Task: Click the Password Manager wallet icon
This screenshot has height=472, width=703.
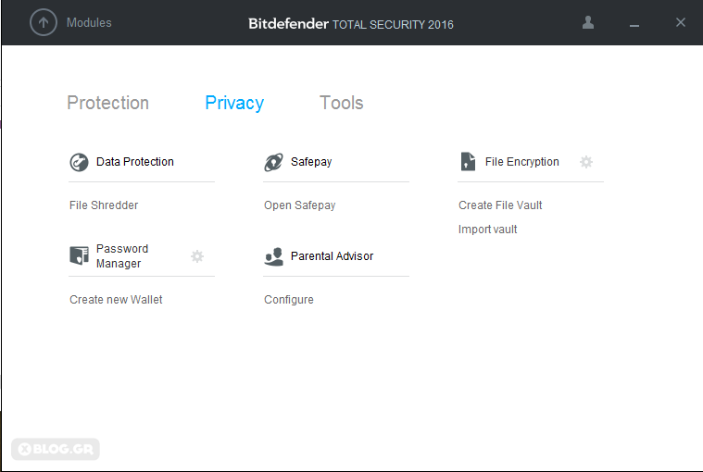Action: pos(80,255)
